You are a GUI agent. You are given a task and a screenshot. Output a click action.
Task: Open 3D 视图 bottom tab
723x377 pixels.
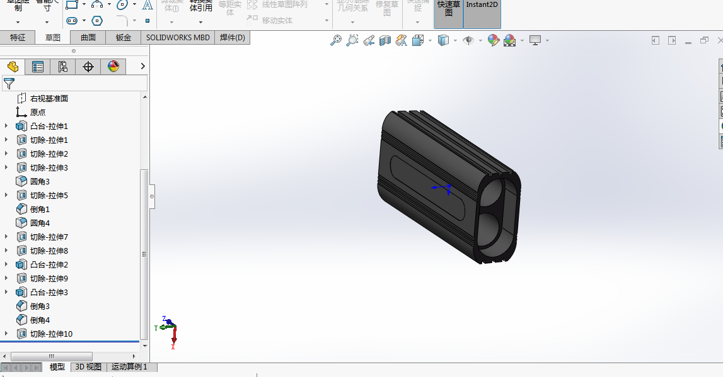pos(88,367)
